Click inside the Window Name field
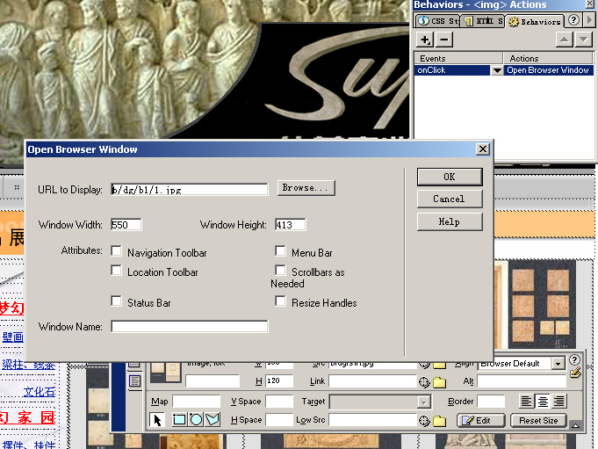Viewport: 598px width, 449px height. (x=189, y=327)
